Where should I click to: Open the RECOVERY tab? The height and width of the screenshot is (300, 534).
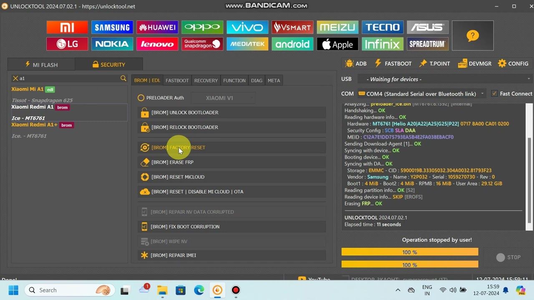tap(206, 80)
